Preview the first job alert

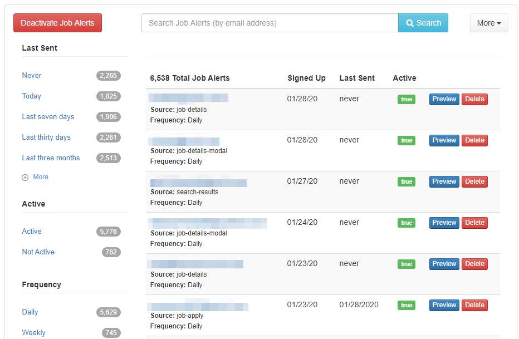[x=444, y=99]
